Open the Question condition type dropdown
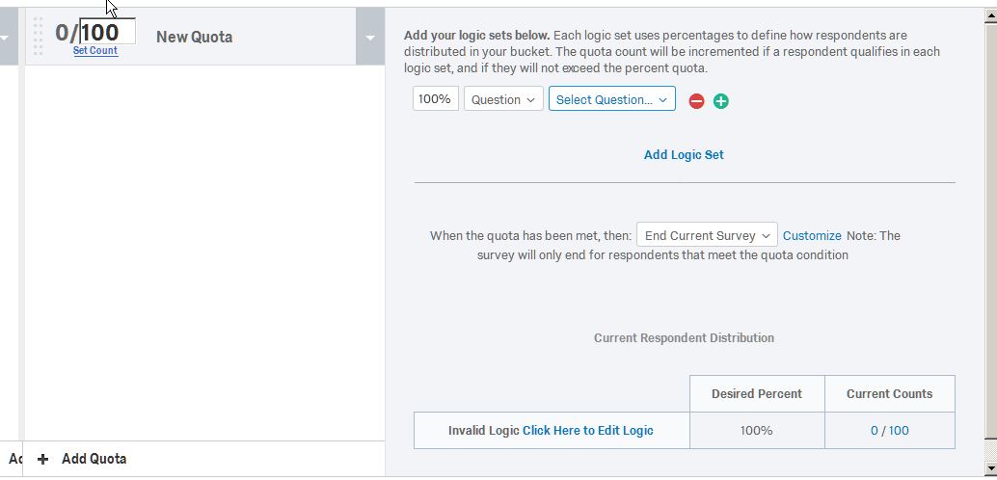 (503, 99)
